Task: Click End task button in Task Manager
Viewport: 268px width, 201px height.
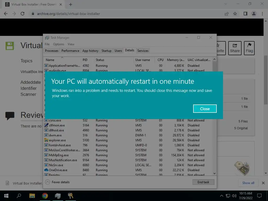Action: 203,182
